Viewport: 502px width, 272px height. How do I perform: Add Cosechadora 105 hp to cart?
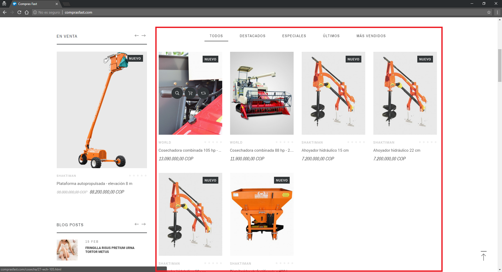(x=190, y=93)
